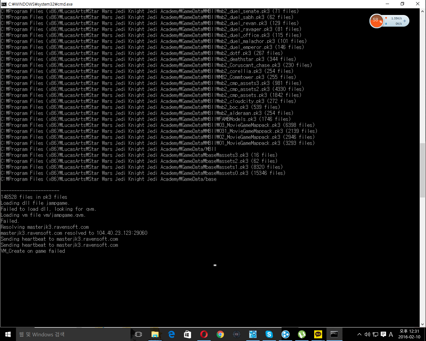Screen dimensions: 426x341
Task: Open the volume control in the system tray
Action: tap(367, 334)
